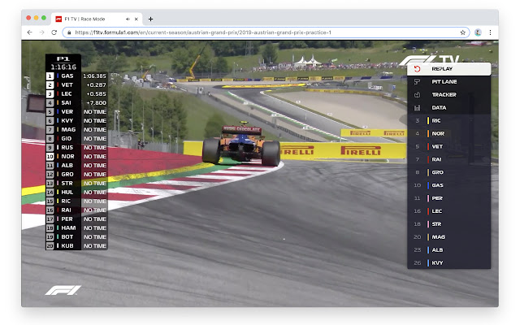Screen dimensions: 520x325
Task: Switch to NOR onboard camera
Action: coord(449,133)
